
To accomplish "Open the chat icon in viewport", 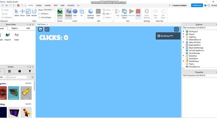I will (47, 29).
